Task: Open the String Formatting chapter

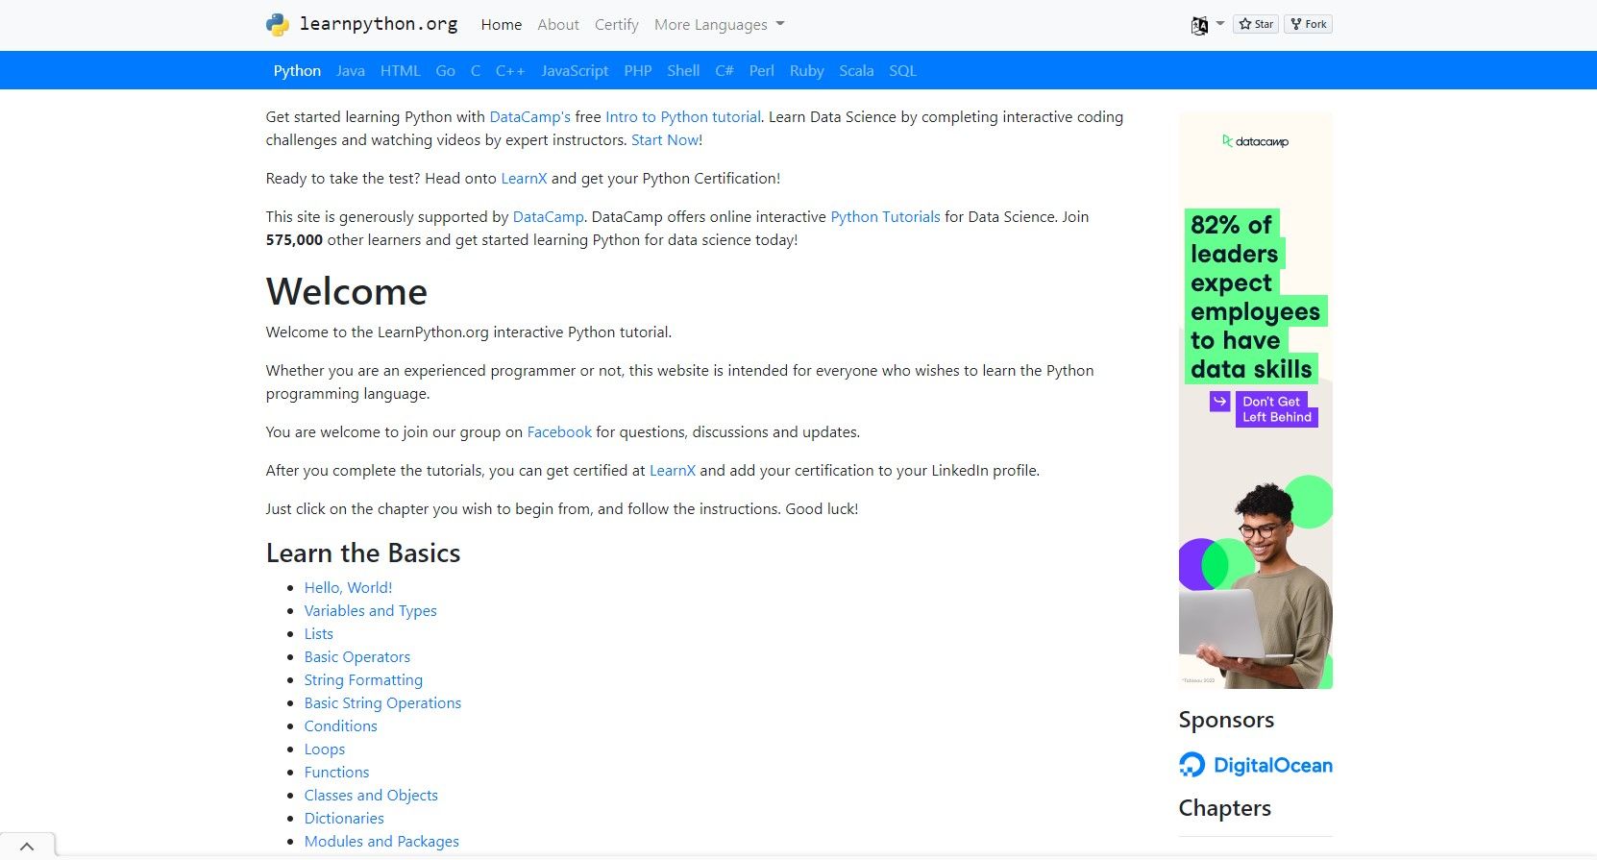Action: 363,680
